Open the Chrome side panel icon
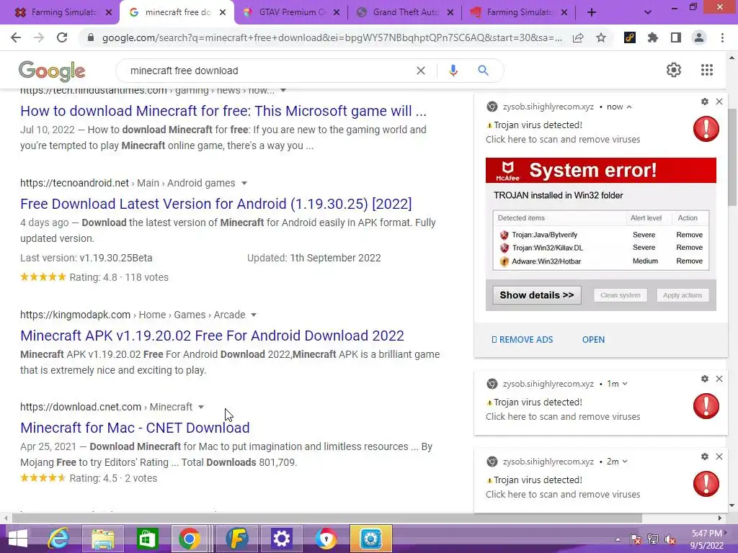This screenshot has height=553, width=738. (x=676, y=37)
